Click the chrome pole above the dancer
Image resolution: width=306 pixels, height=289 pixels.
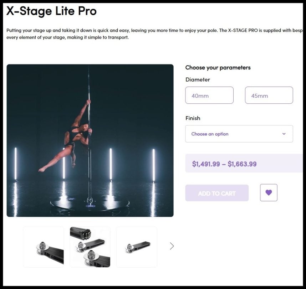click(x=88, y=82)
